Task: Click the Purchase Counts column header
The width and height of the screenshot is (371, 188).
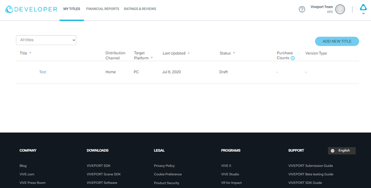Action: 285,55
